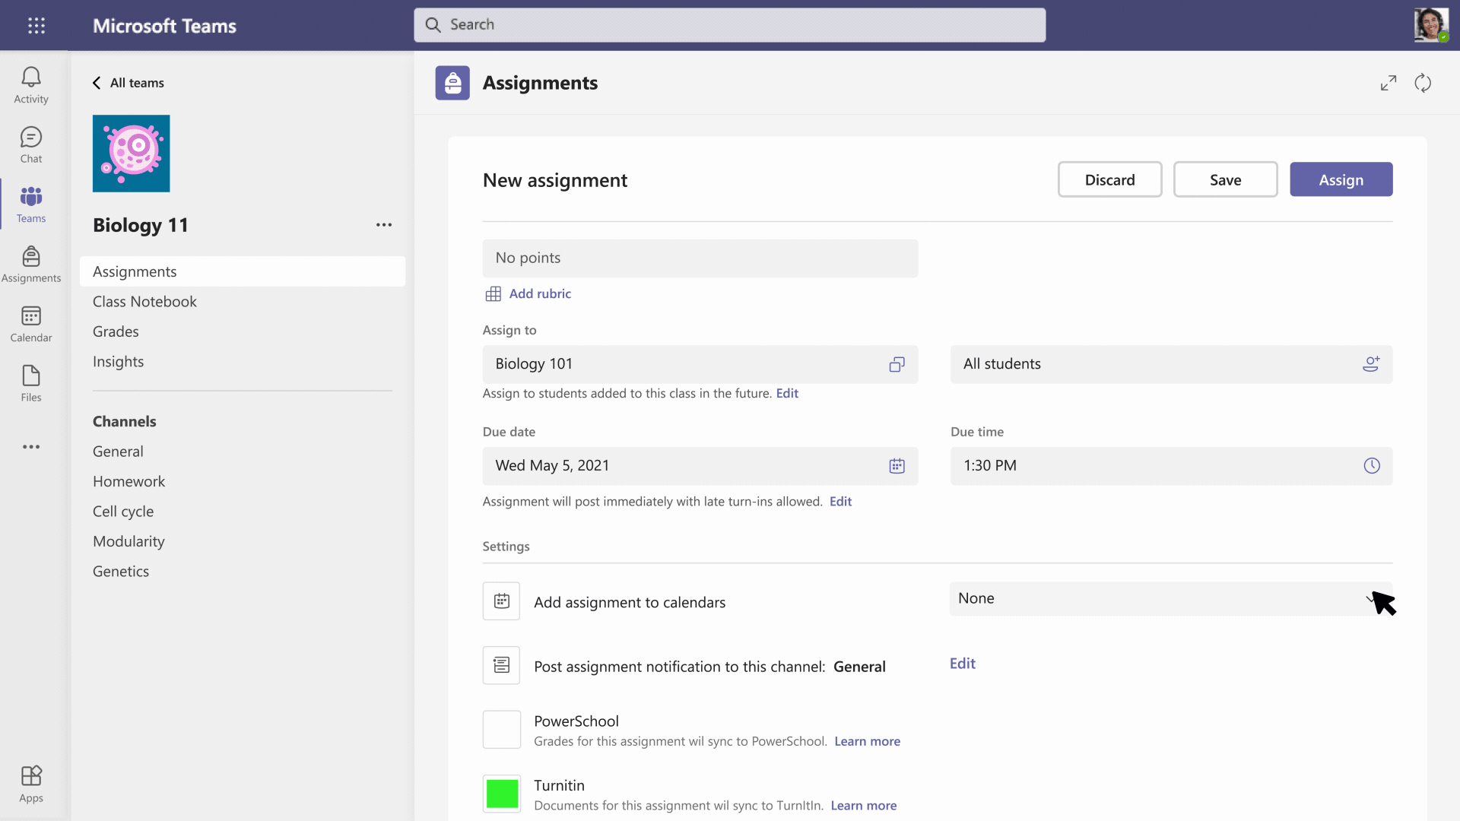Refresh the Assignments tab
The width and height of the screenshot is (1460, 821).
click(1423, 82)
